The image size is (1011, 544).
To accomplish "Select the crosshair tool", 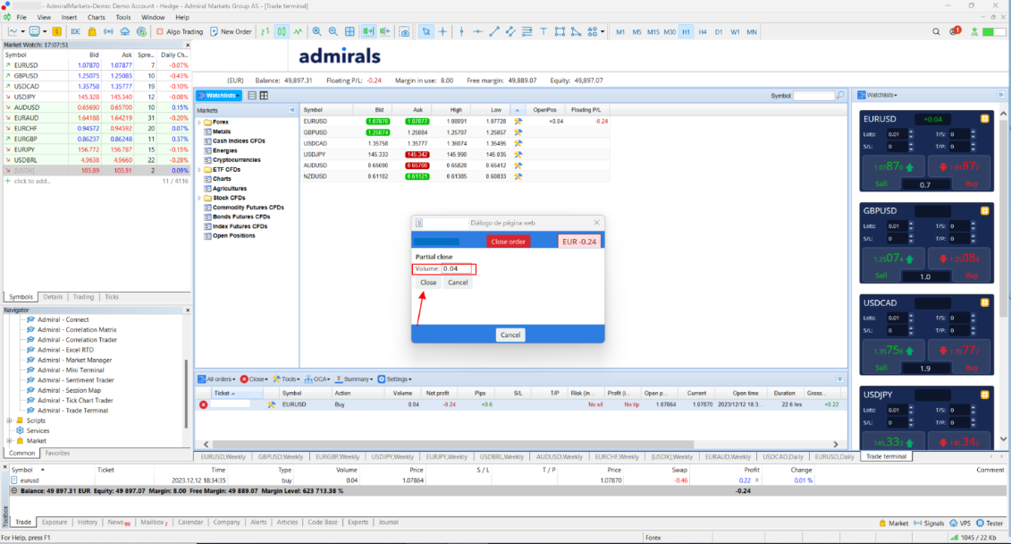I will (443, 31).
